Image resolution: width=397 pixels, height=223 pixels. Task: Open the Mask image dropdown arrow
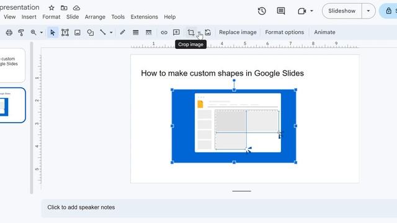pyautogui.click(x=199, y=33)
